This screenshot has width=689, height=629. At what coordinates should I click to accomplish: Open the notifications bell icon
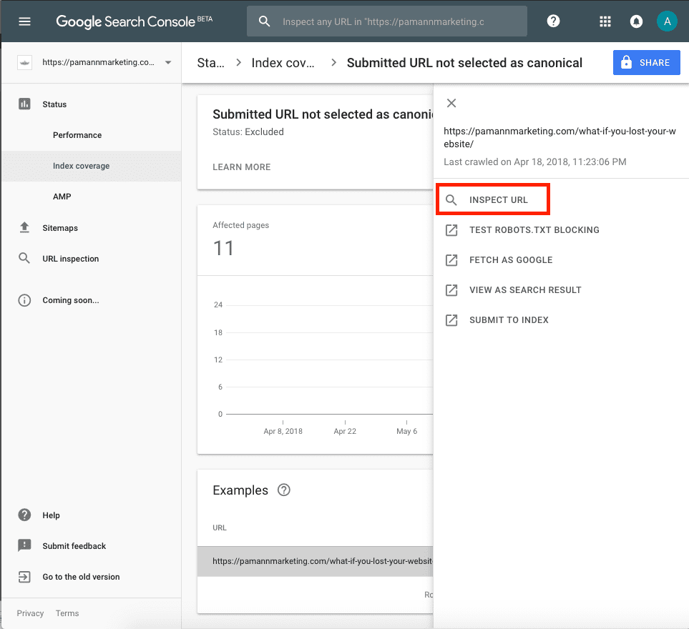point(636,21)
